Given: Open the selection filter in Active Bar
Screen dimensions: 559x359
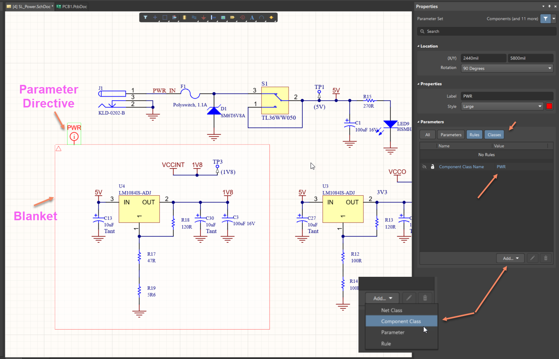Looking at the screenshot, I should tap(145, 17).
